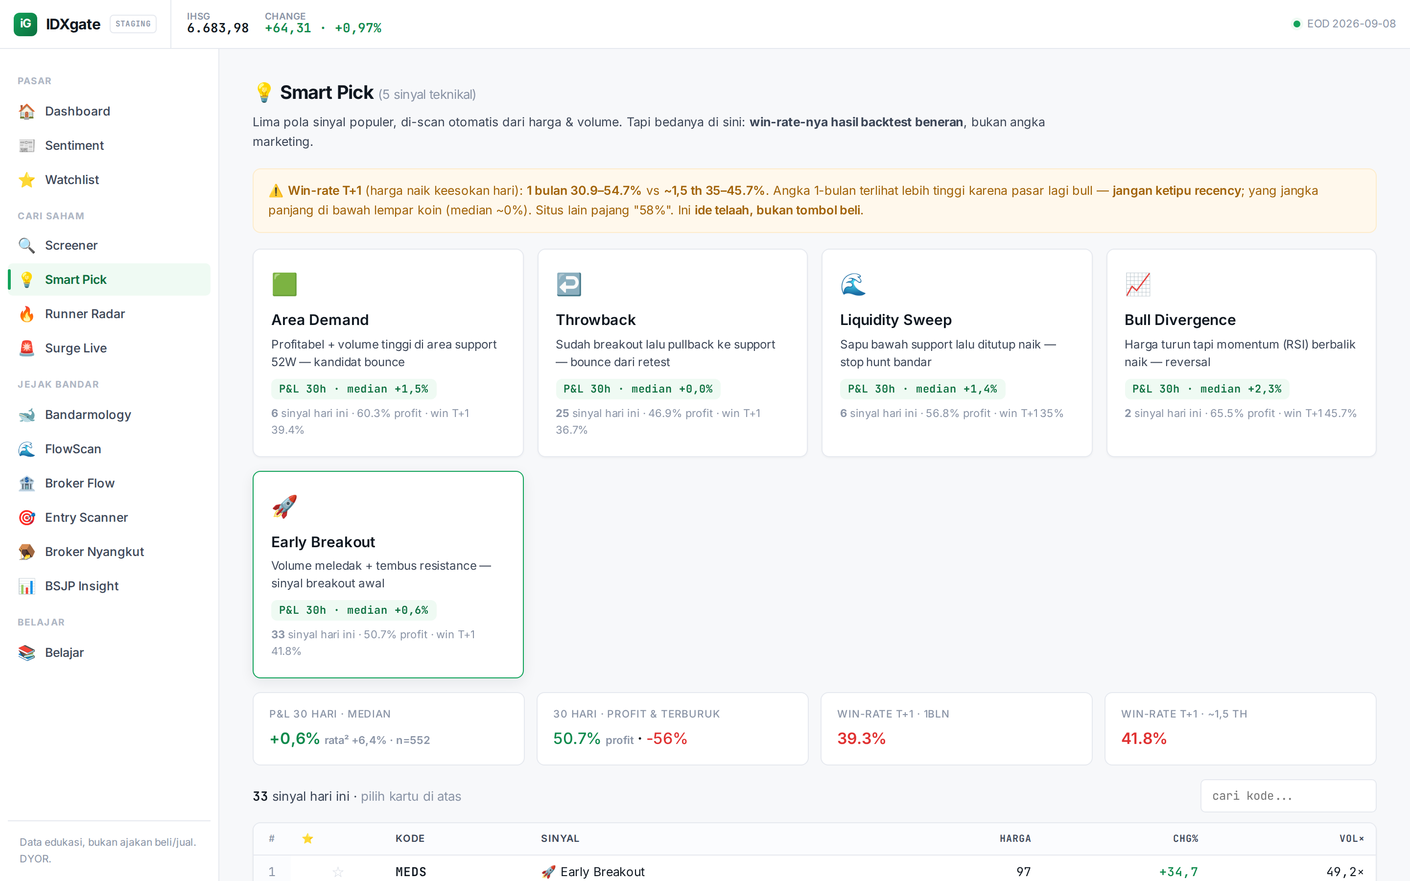1410x881 pixels.
Task: Select the Liquidity Sweep signal card
Action: (957, 352)
